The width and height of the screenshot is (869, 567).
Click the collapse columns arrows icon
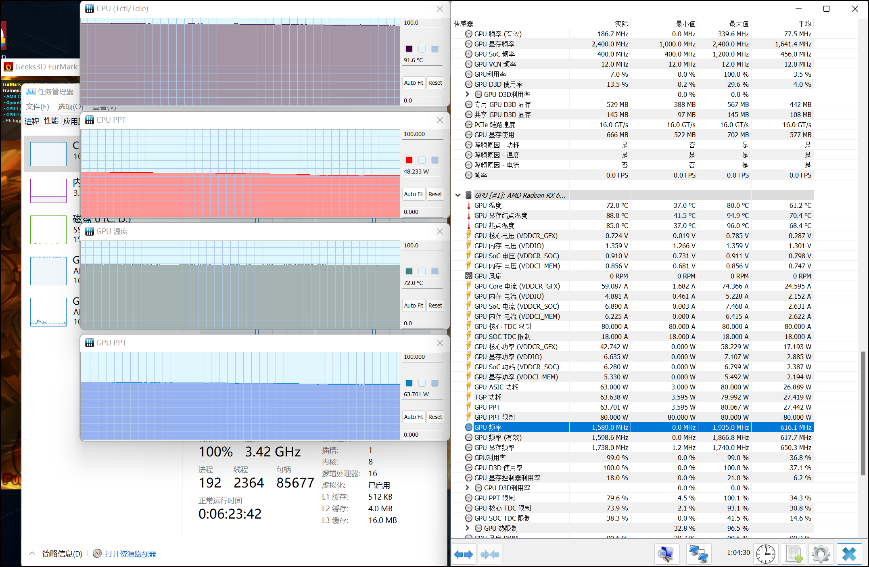(x=490, y=554)
